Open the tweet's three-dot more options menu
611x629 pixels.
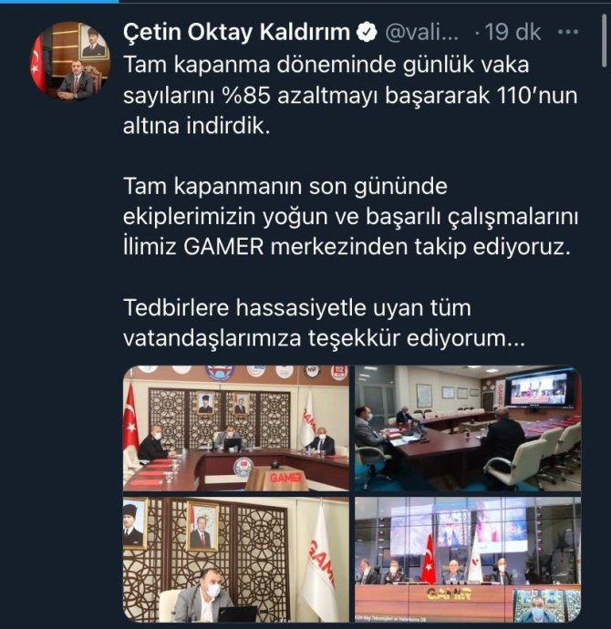(x=568, y=32)
